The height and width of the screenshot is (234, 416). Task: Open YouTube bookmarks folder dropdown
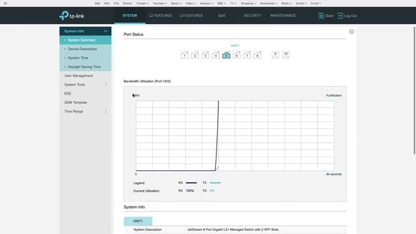point(160,3)
